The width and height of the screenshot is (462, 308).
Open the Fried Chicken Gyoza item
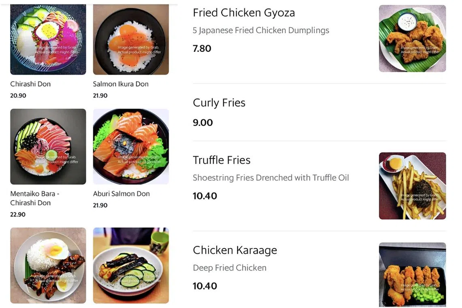pos(244,13)
